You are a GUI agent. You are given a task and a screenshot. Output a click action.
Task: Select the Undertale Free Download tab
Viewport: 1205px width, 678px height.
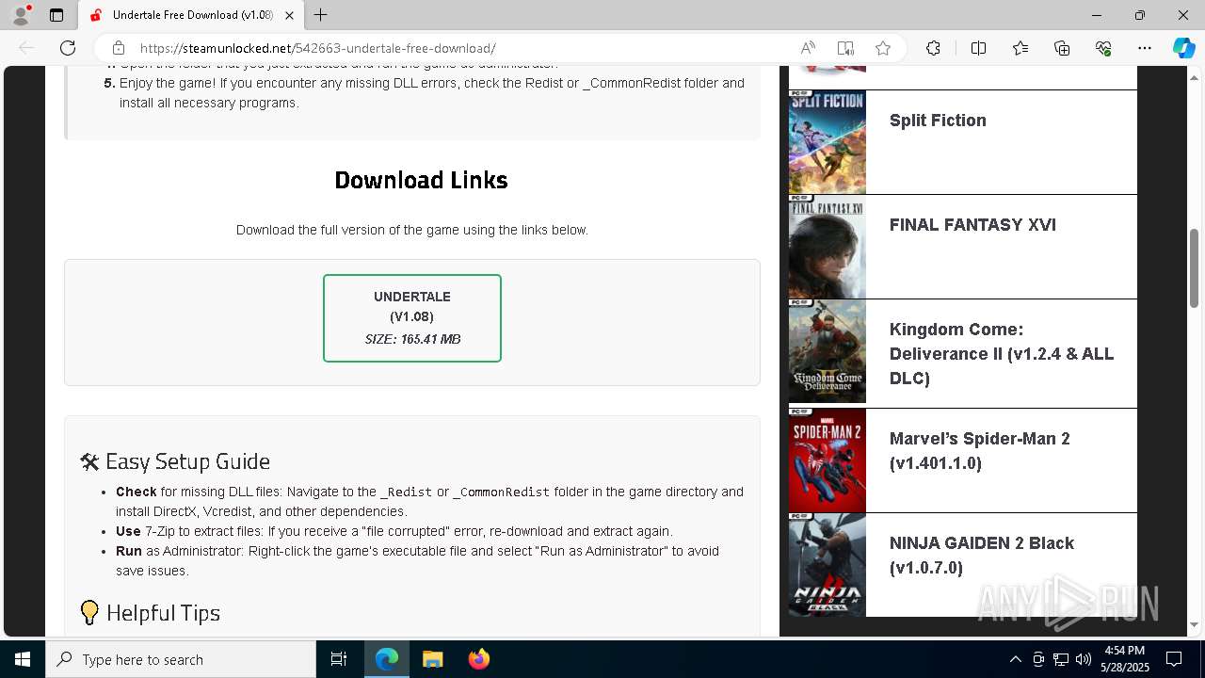coord(191,15)
